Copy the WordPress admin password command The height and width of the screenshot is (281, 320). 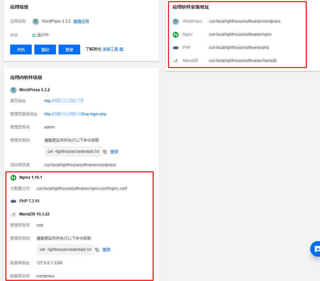pyautogui.click(x=105, y=152)
